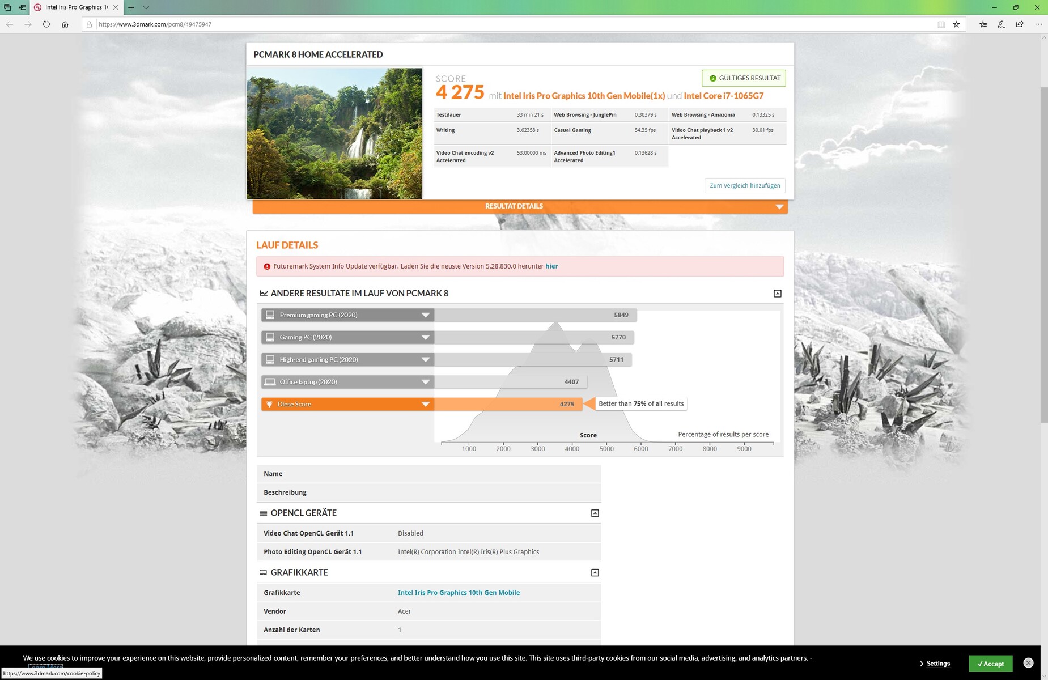Collapse the Grafikkarte section
The image size is (1048, 680).
[x=595, y=573]
